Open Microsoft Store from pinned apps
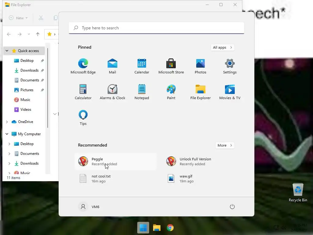 click(x=171, y=66)
